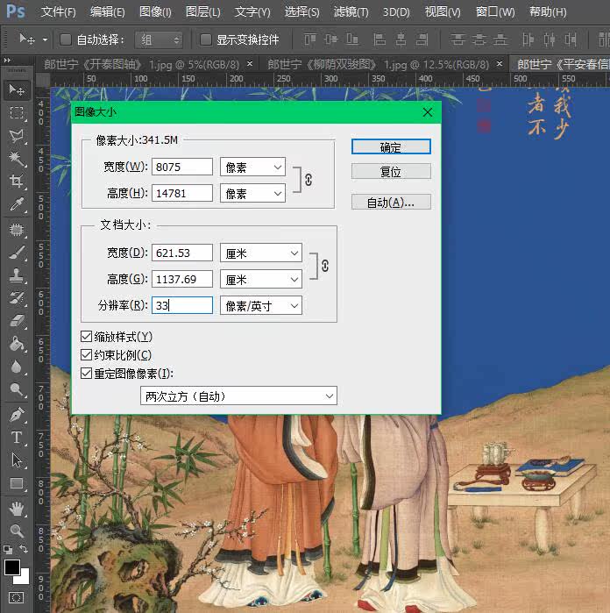Open document height 厘米 unit dropdown

click(261, 279)
